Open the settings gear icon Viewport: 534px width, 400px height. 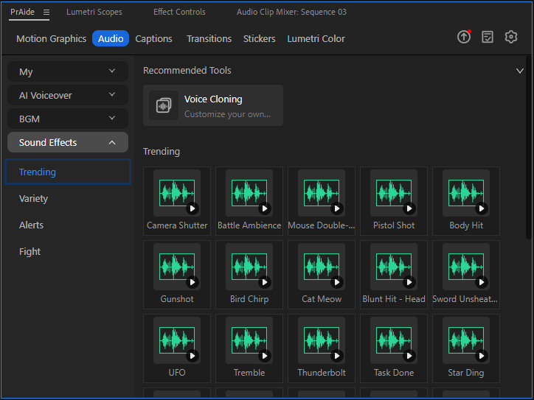[511, 37]
